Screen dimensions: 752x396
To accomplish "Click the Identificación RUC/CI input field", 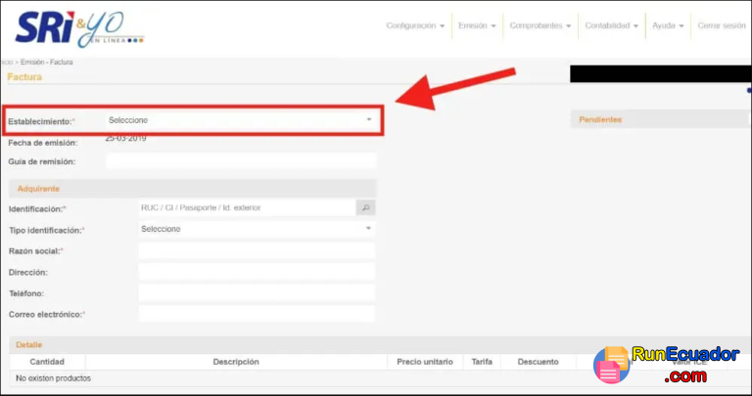I will point(247,208).
